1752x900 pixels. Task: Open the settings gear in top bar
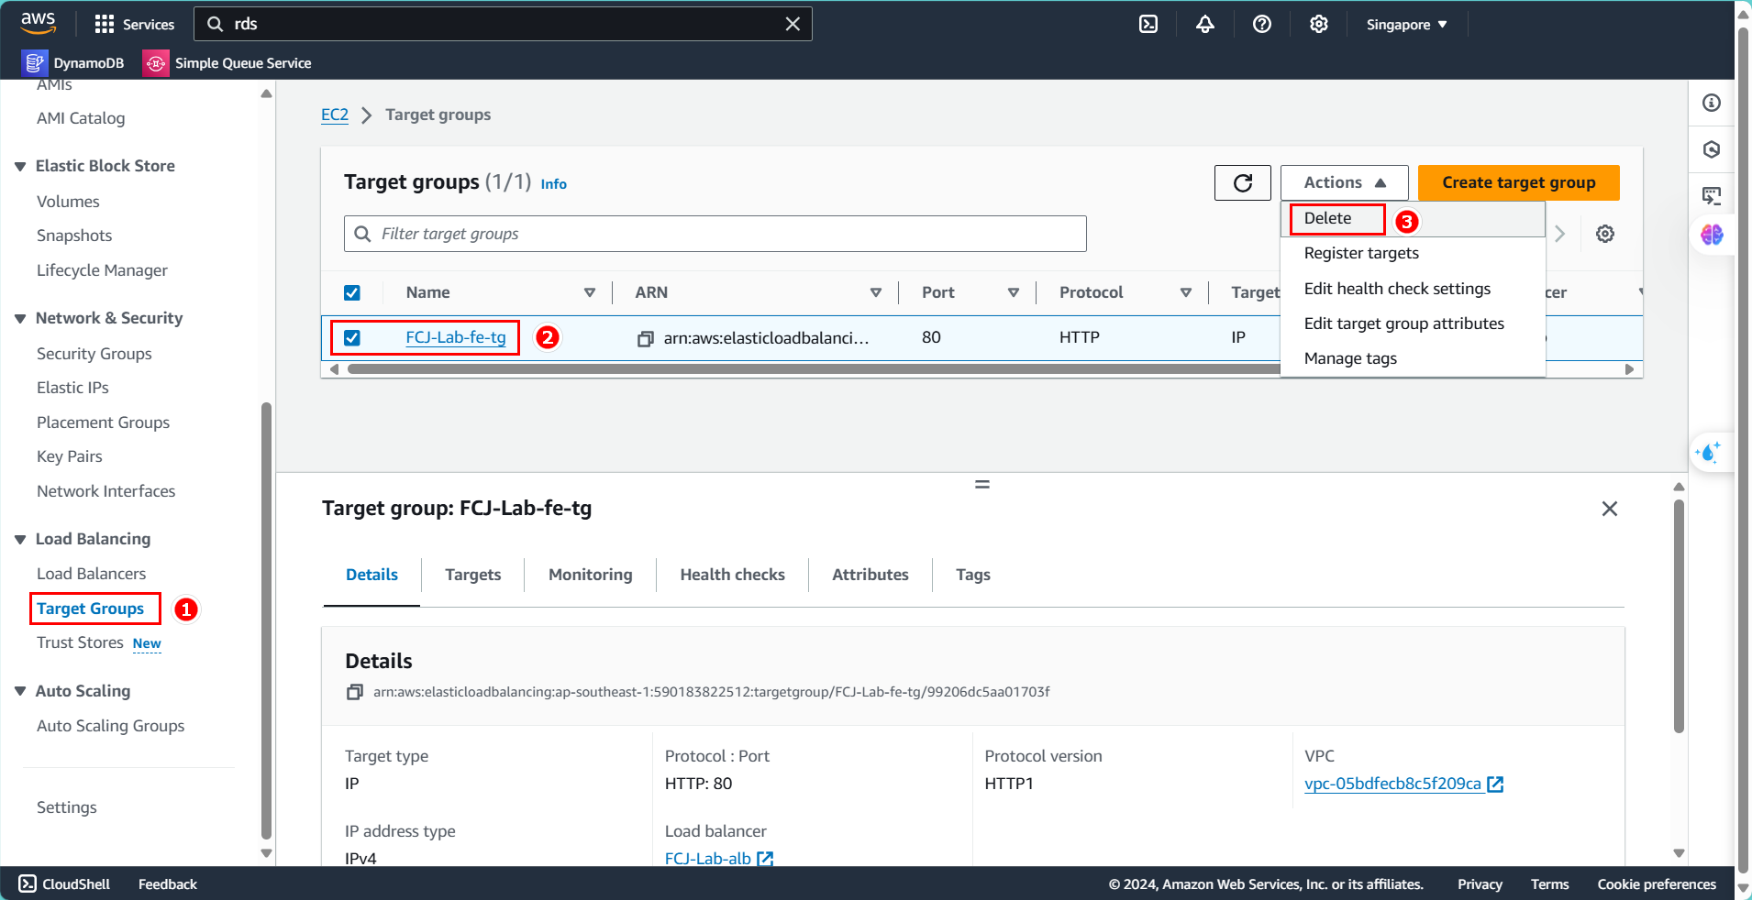point(1319,25)
